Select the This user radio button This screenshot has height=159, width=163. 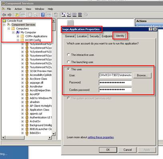click(x=68, y=69)
